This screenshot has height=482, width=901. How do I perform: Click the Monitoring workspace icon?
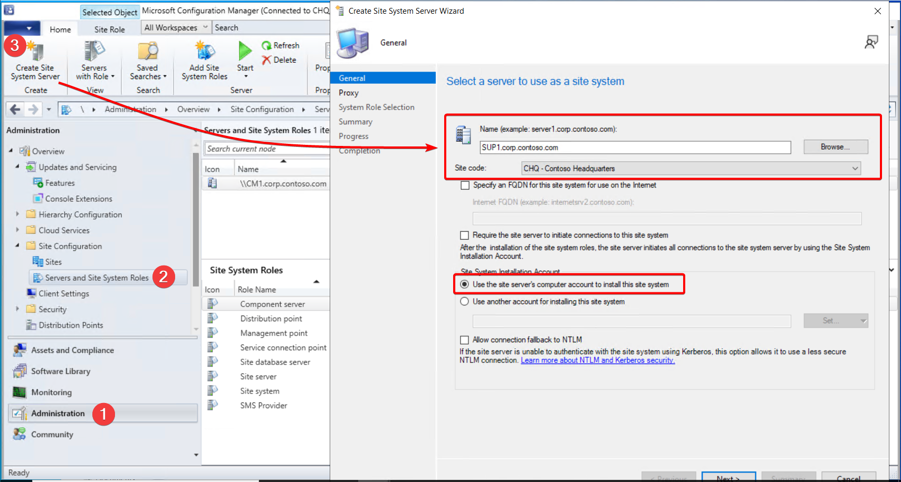[20, 392]
